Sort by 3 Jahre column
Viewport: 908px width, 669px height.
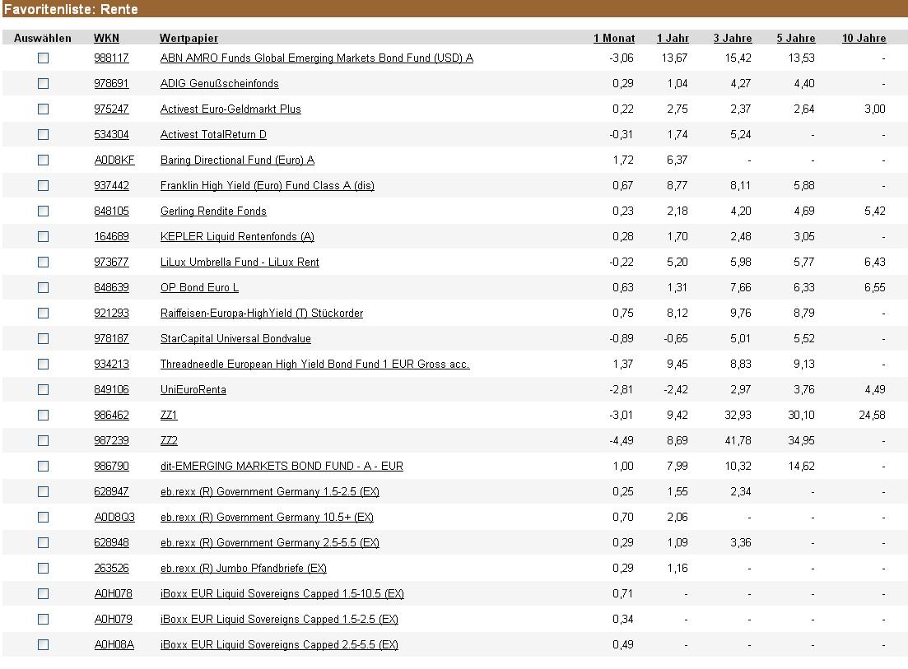point(733,38)
